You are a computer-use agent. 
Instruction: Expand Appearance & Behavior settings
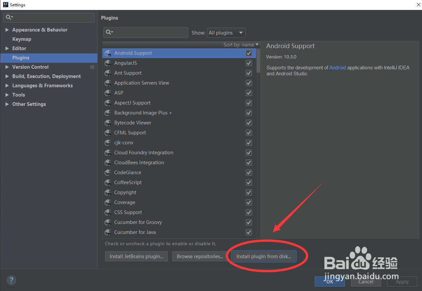click(x=7, y=30)
